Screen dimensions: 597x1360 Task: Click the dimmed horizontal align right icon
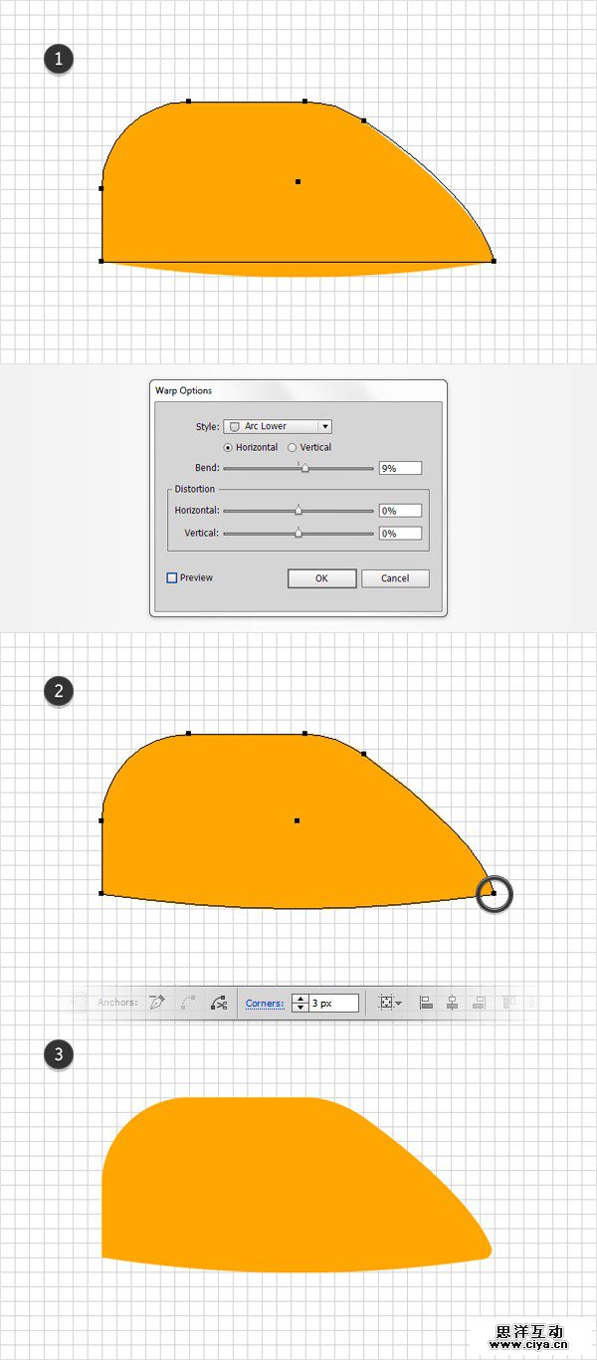[479, 1003]
